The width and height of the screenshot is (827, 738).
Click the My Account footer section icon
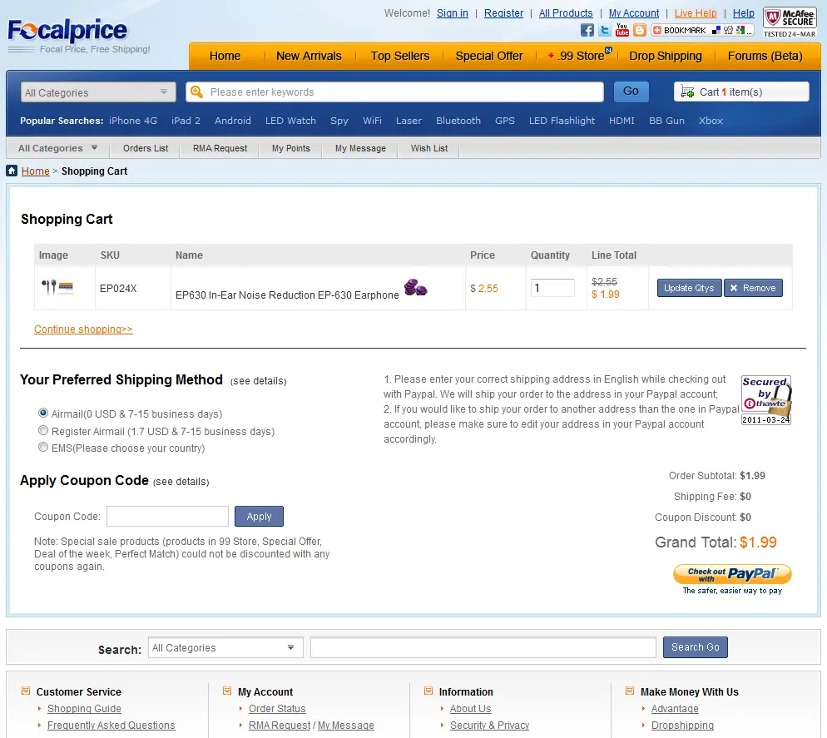[227, 691]
